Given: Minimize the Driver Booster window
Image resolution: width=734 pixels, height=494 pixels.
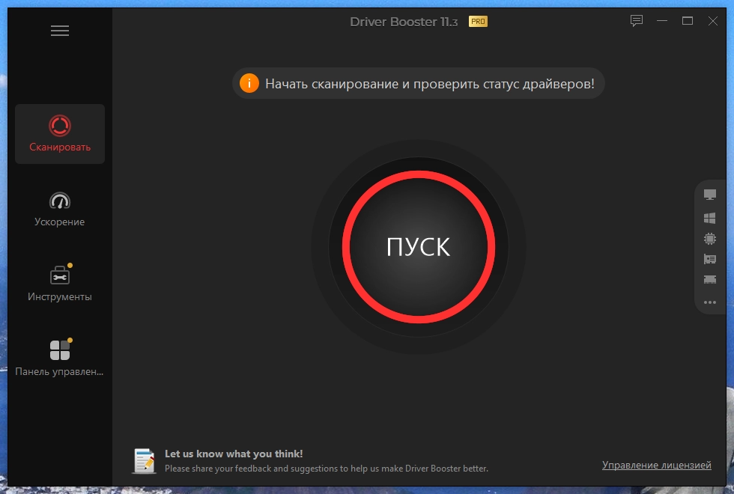Looking at the screenshot, I should coord(662,21).
